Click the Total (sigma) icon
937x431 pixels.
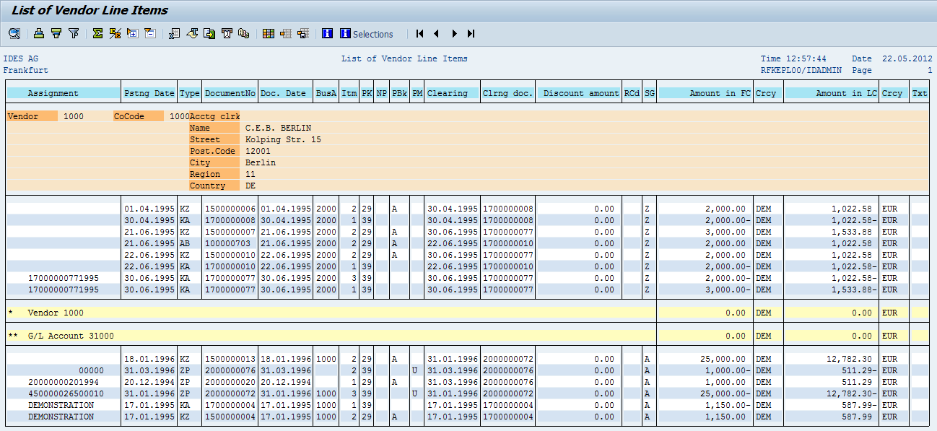pos(96,33)
